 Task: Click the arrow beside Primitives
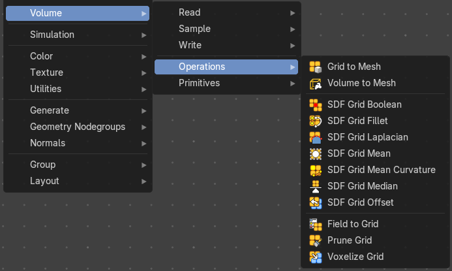pyautogui.click(x=292, y=84)
